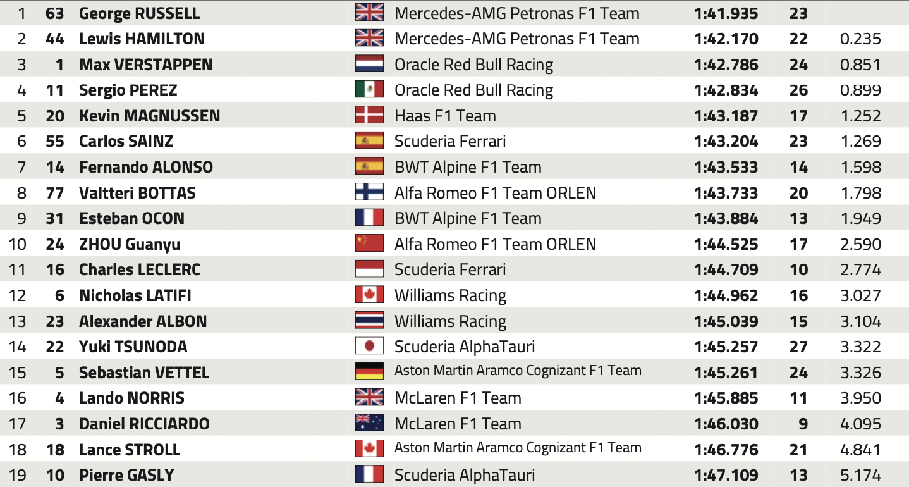
Task: Click Fernando ALONSO's lap time 1:43.533
Action: (726, 167)
